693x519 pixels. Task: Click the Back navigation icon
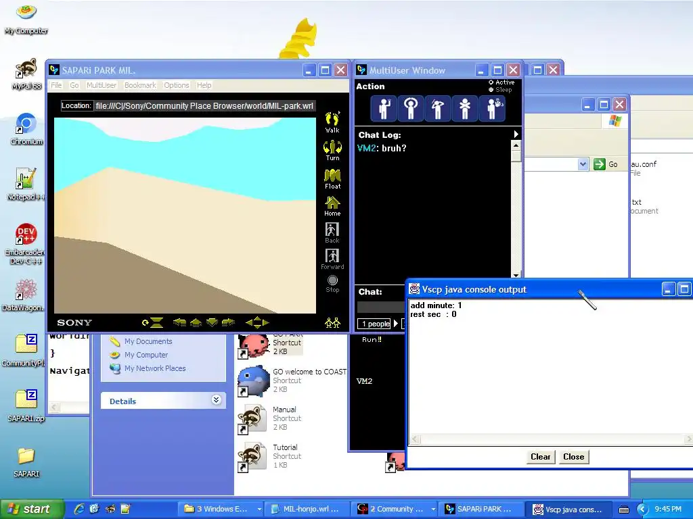[x=332, y=232]
